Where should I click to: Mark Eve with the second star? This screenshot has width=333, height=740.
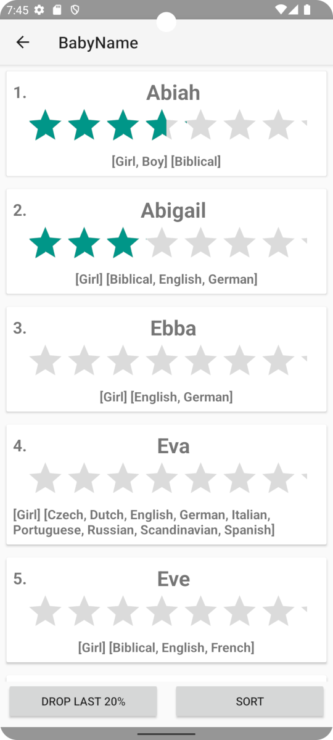point(84,612)
